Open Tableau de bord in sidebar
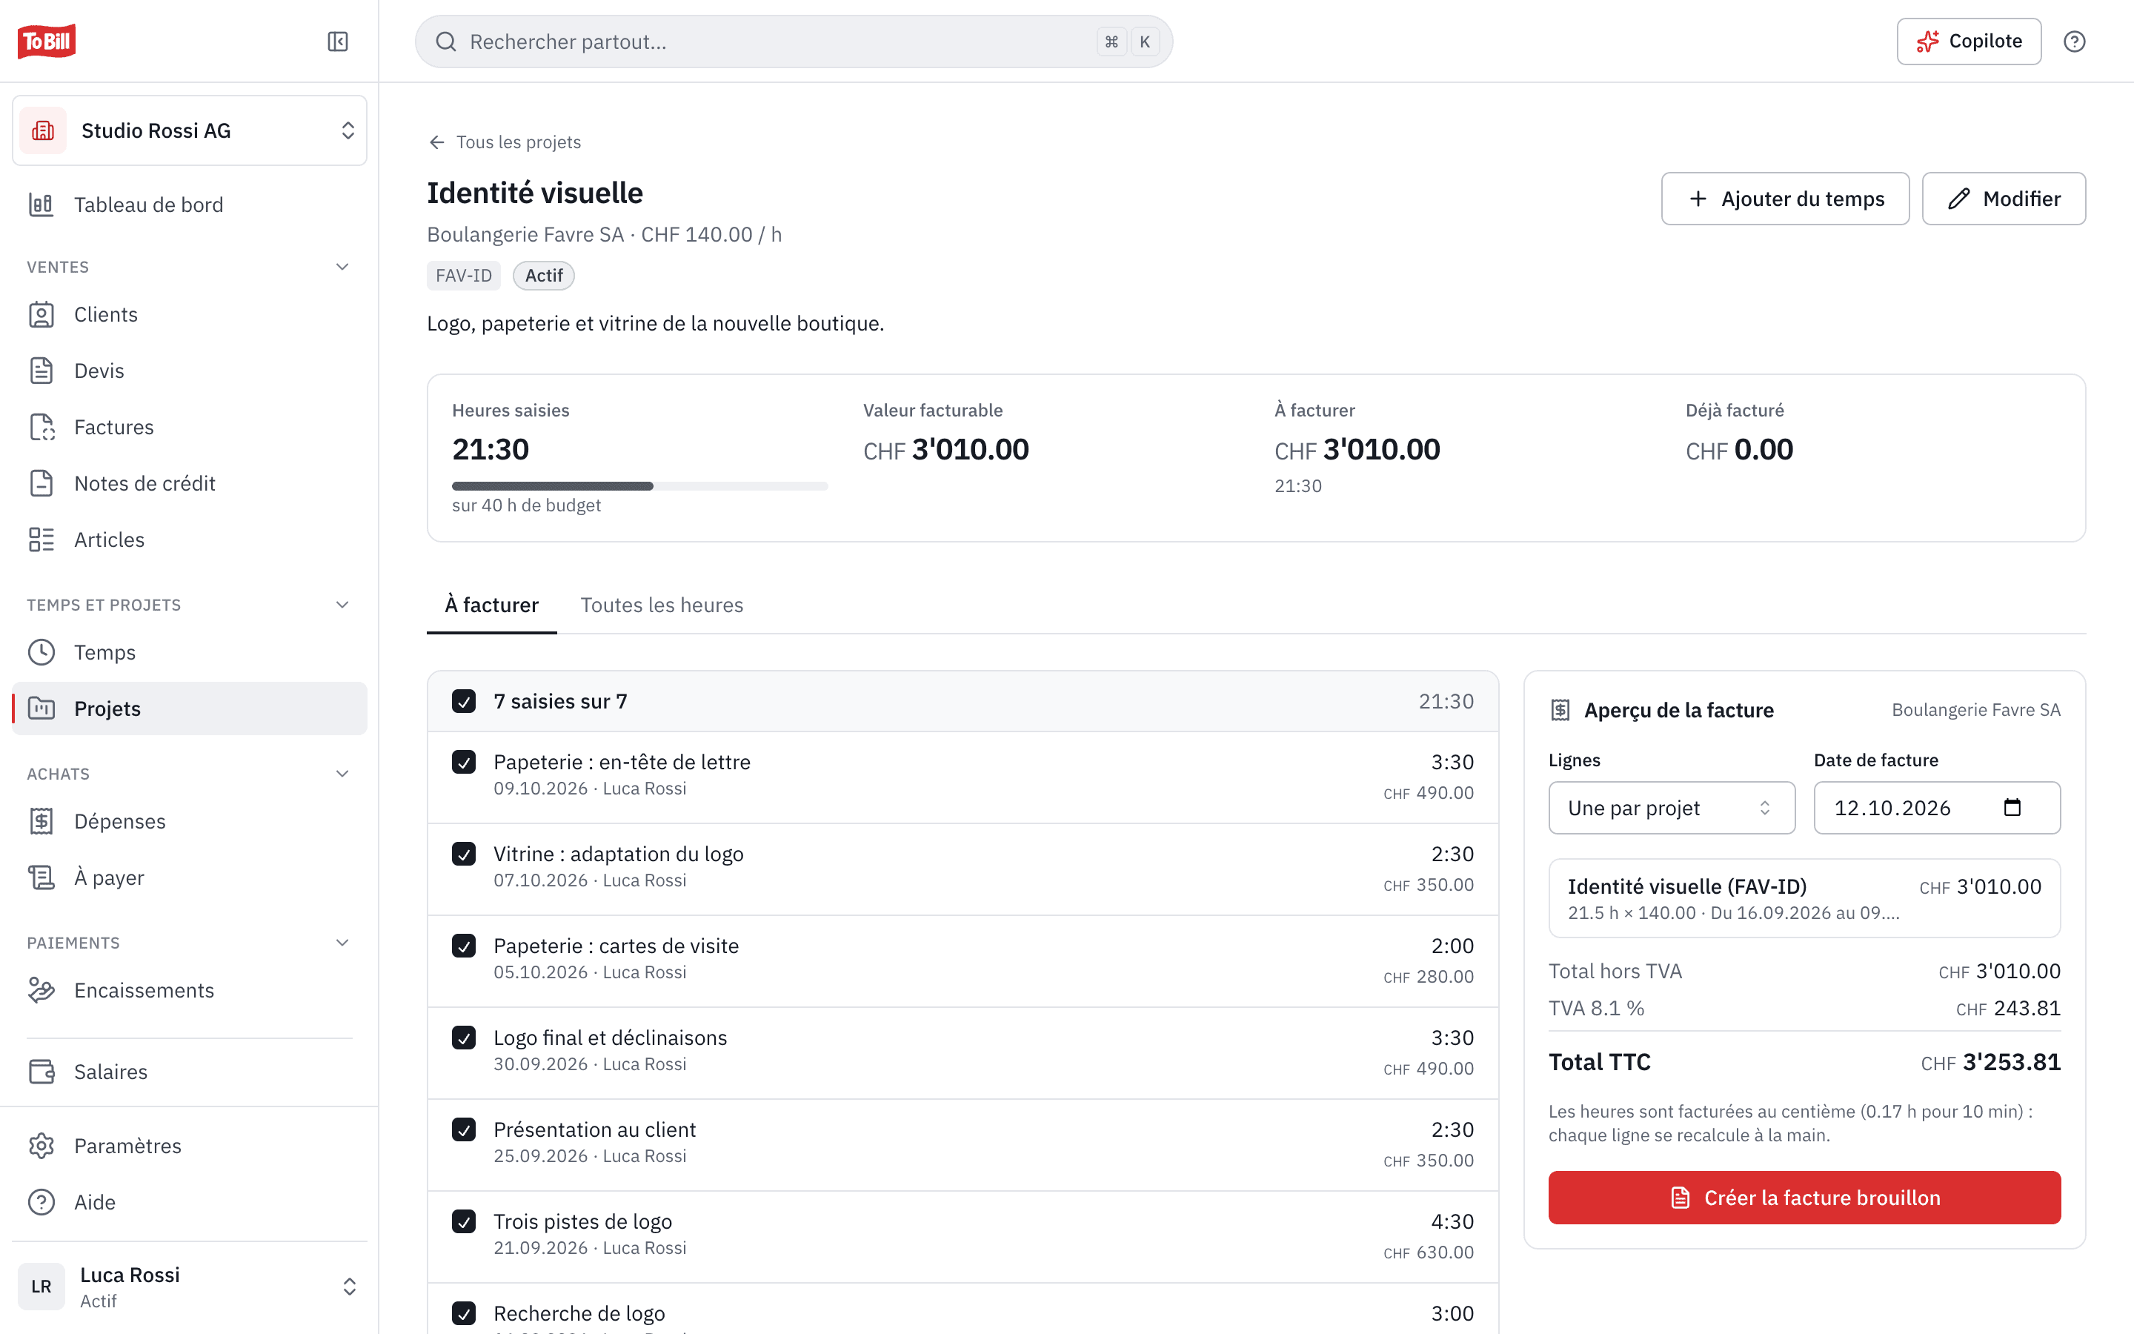The width and height of the screenshot is (2134, 1334). [190, 205]
